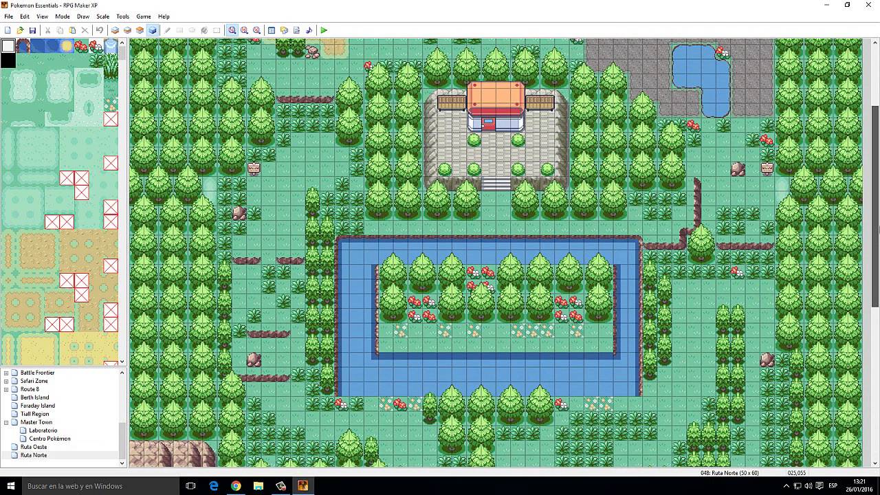Open the File menu

[x=8, y=16]
